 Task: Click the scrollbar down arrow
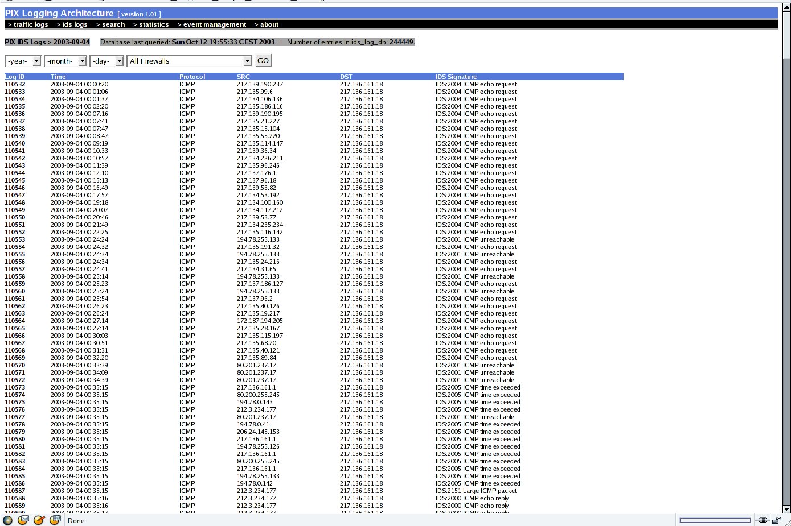click(x=786, y=510)
